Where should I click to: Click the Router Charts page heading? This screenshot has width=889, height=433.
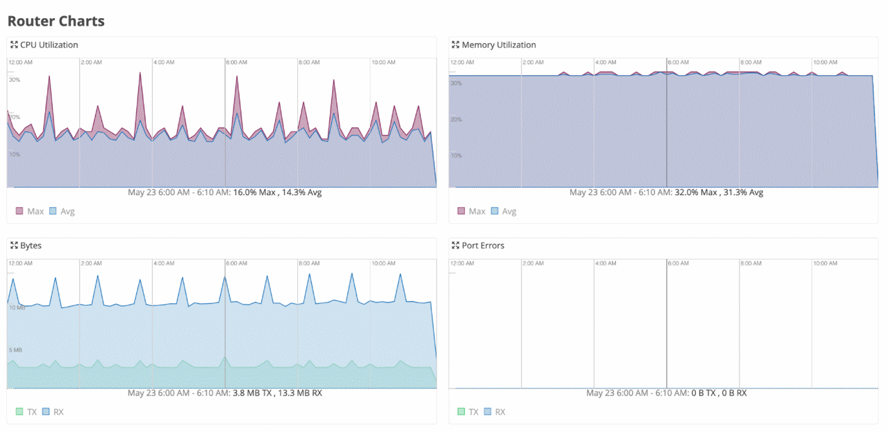point(56,21)
